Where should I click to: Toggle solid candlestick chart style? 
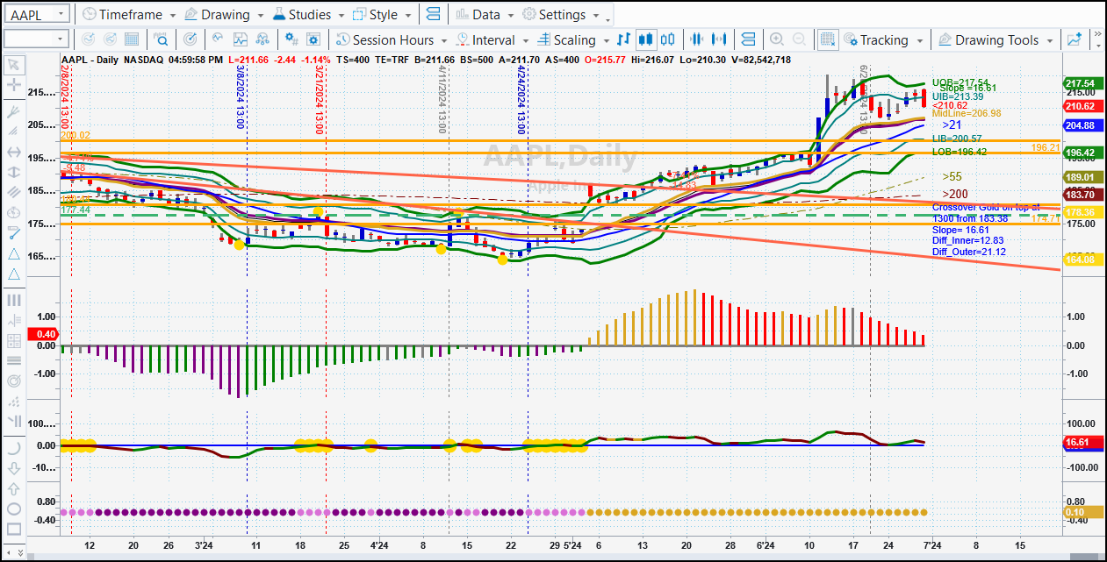point(646,39)
